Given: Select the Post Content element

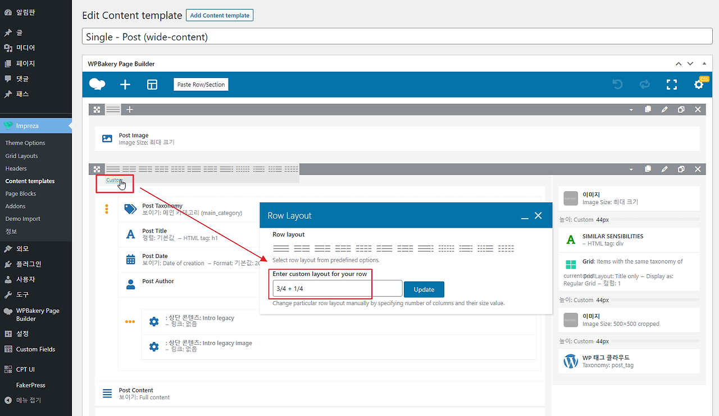Looking at the screenshot, I should [x=320, y=394].
